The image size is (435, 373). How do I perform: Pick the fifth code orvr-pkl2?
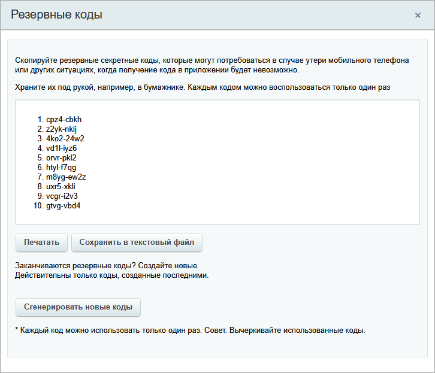click(61, 157)
